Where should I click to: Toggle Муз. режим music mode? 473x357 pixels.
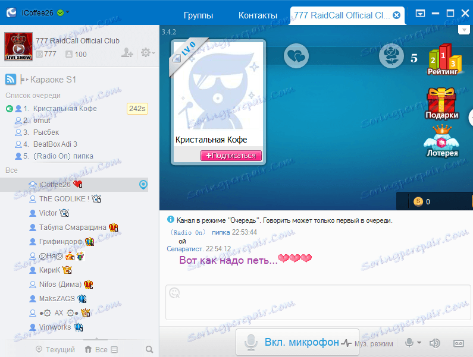pyautogui.click(x=368, y=343)
